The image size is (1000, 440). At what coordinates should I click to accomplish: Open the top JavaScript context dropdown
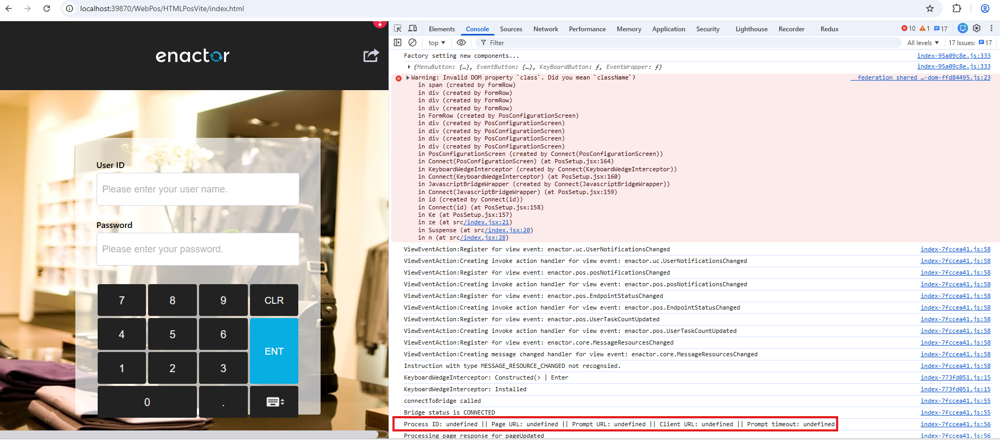pyautogui.click(x=437, y=43)
